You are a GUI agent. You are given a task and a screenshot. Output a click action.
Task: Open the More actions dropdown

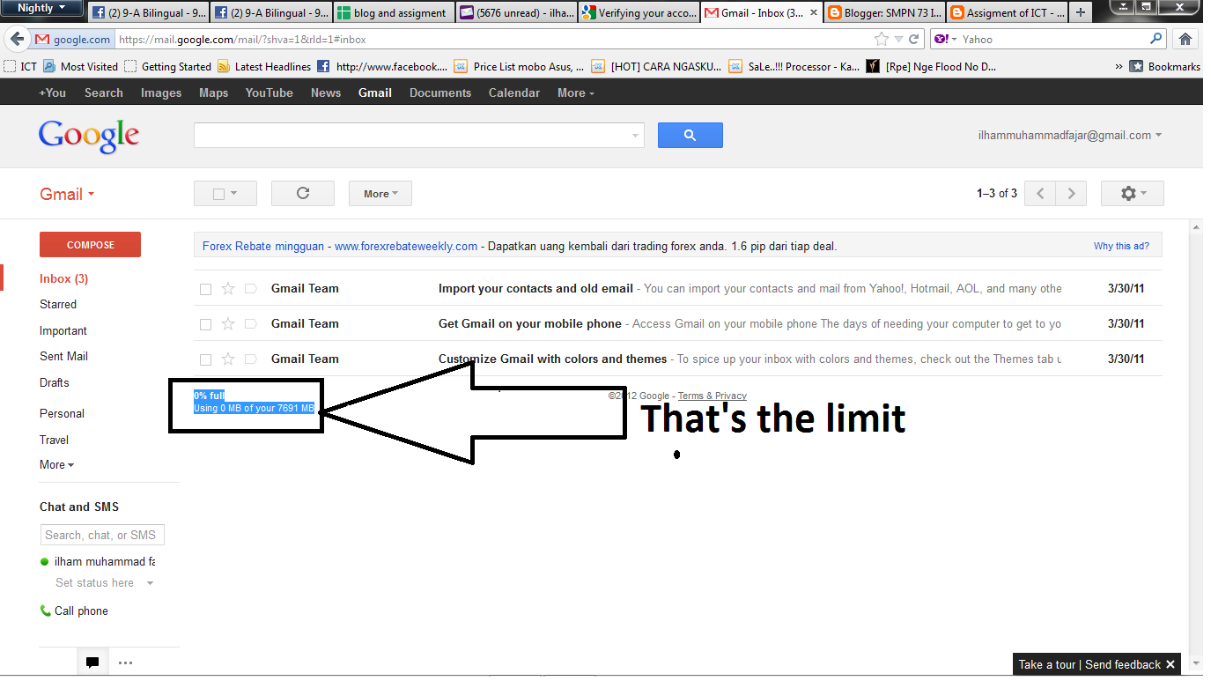pyautogui.click(x=380, y=194)
